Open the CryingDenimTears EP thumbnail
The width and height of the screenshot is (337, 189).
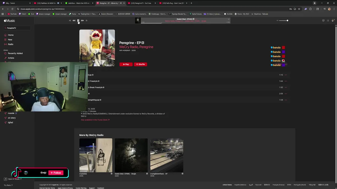pyautogui.click(x=167, y=155)
